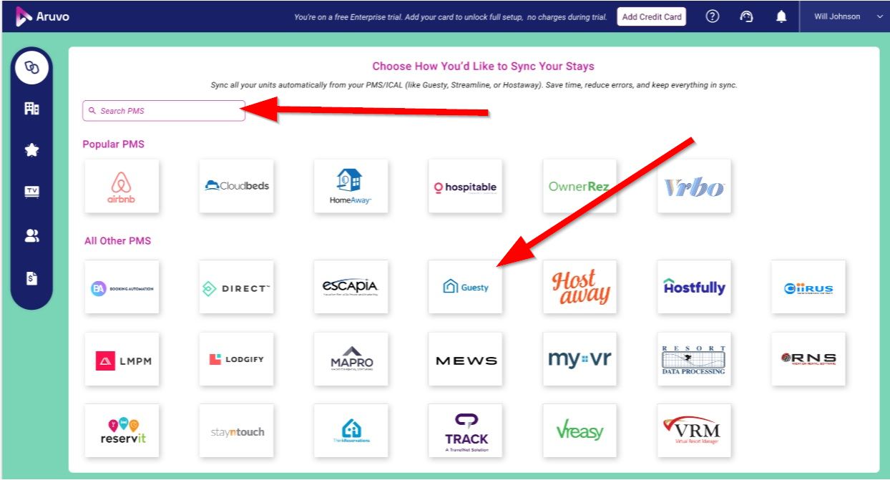Select the sync links sidebar icon
890x480 pixels.
31,68
